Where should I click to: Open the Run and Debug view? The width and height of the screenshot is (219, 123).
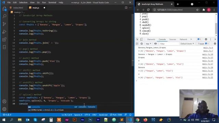point(4,32)
